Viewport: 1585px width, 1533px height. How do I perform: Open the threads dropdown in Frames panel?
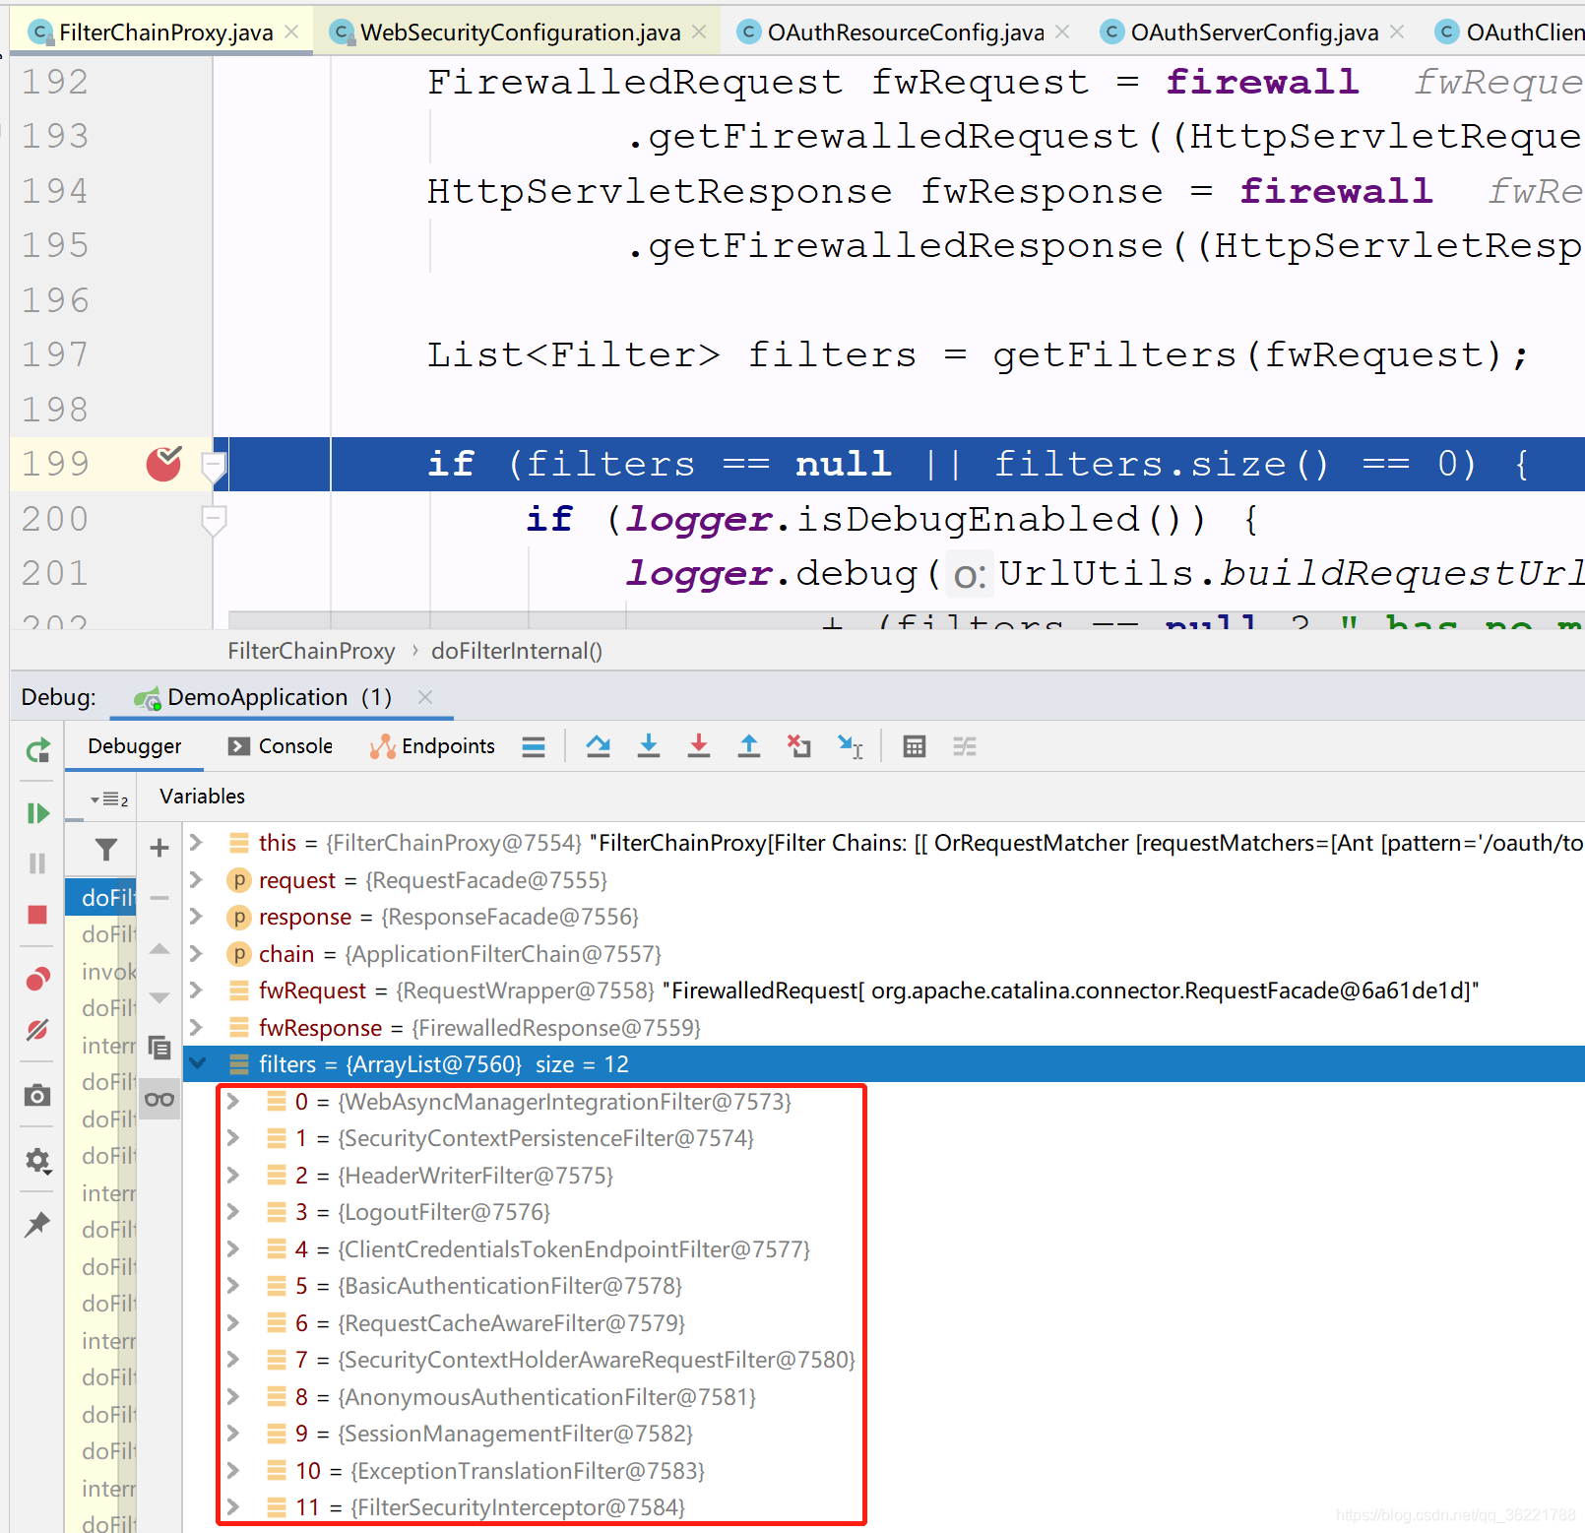coord(109,799)
